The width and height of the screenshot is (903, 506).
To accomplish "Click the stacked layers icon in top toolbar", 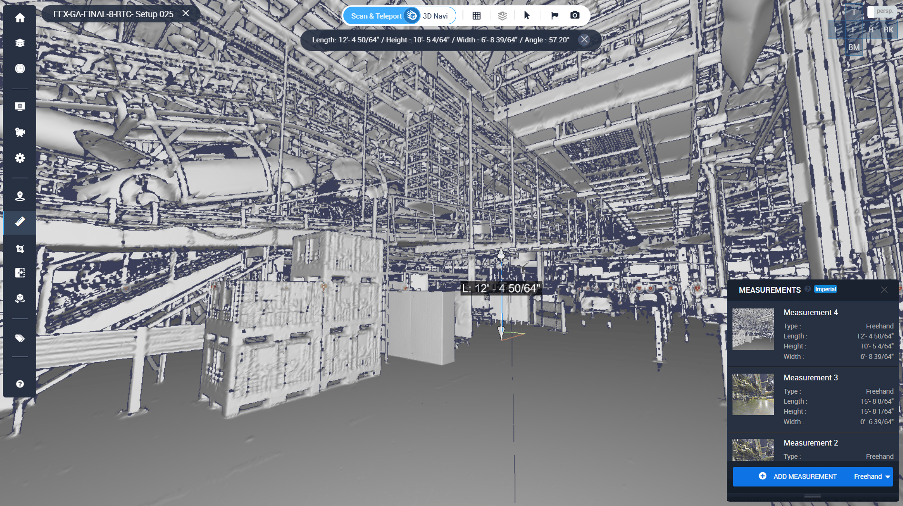I will 502,16.
